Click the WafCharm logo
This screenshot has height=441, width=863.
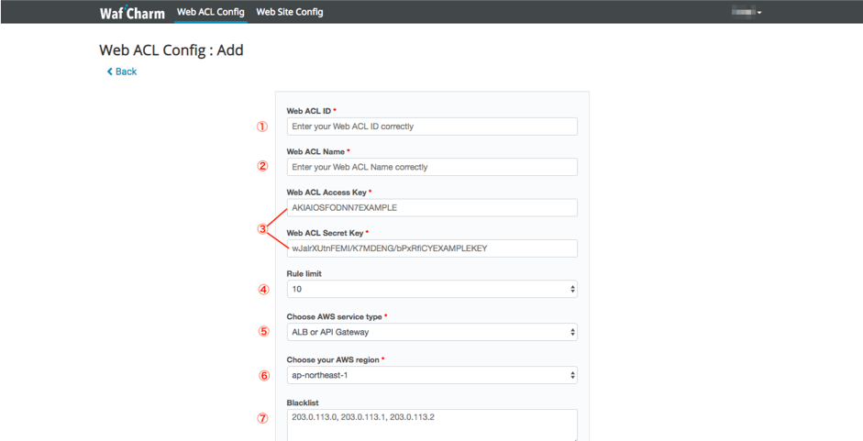click(132, 13)
